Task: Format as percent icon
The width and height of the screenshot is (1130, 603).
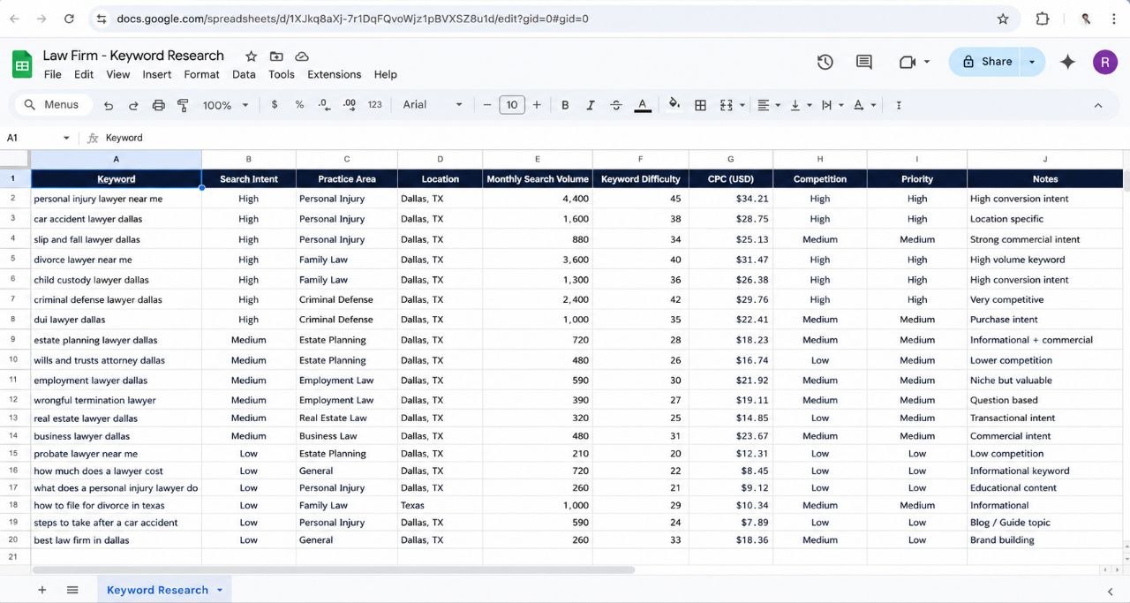Action: point(299,104)
